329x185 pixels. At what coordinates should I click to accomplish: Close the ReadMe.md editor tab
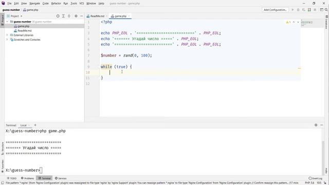tap(106, 16)
